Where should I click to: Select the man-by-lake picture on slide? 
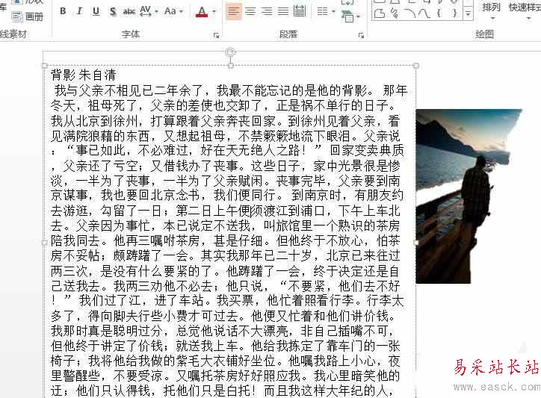coord(469,196)
